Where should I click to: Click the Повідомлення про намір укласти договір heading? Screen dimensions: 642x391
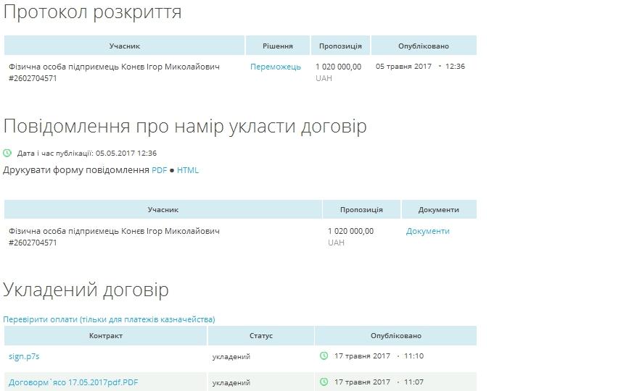click(x=185, y=126)
